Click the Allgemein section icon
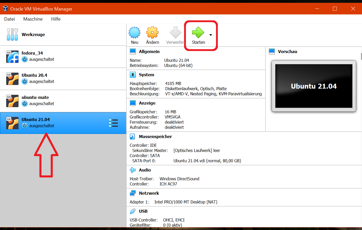 133,52
